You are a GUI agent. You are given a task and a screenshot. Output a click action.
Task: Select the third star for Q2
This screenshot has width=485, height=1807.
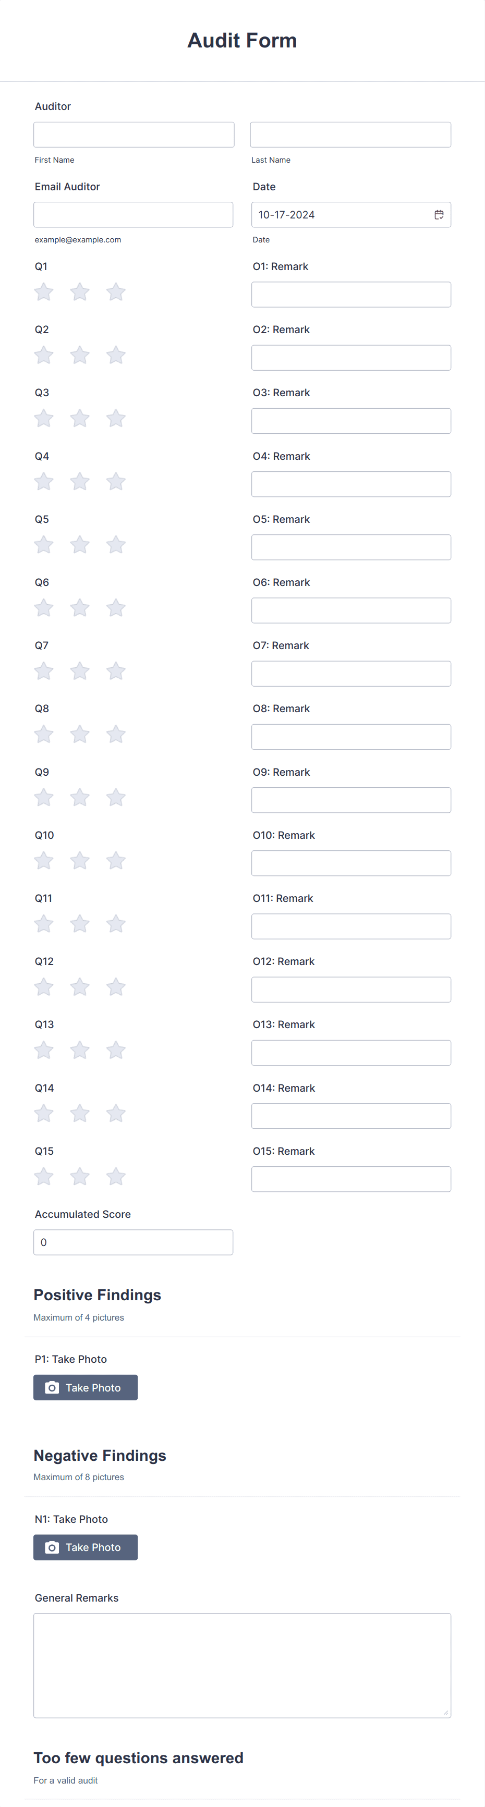(116, 355)
